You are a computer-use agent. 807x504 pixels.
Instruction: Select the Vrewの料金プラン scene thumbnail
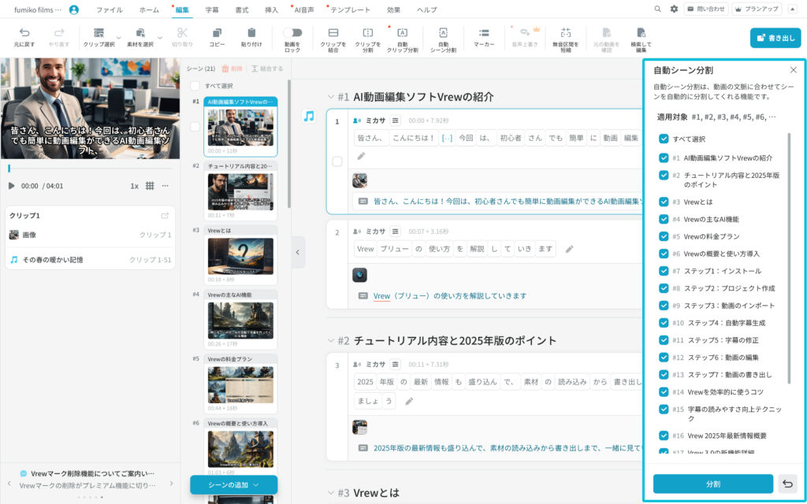(240, 384)
